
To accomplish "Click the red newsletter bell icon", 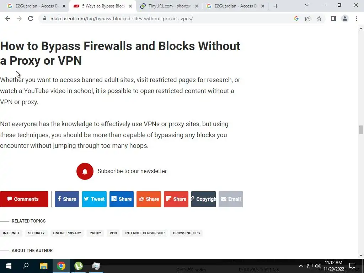I will [85, 171].
